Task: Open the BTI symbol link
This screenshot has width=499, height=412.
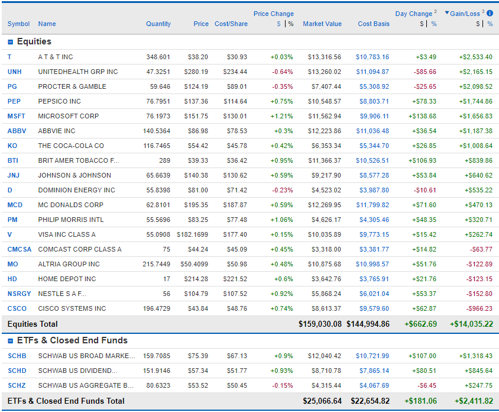Action: (x=13, y=160)
